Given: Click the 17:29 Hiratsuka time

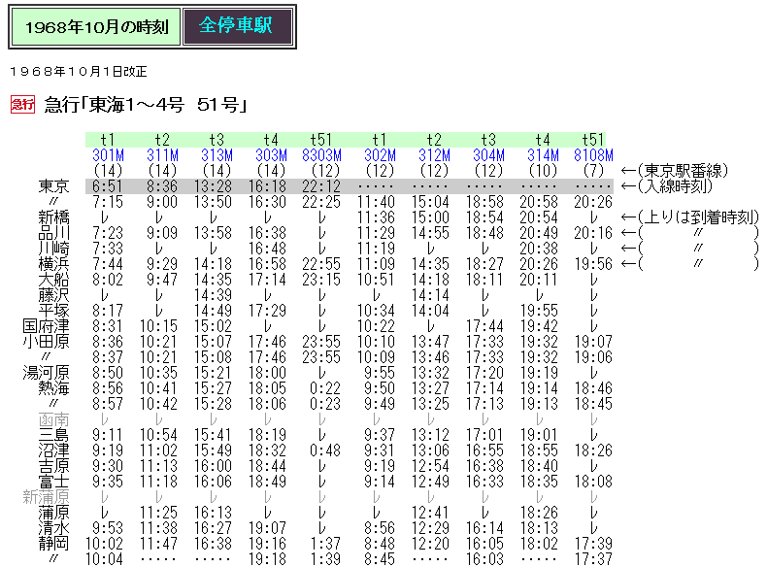Looking at the screenshot, I should pyautogui.click(x=267, y=311).
